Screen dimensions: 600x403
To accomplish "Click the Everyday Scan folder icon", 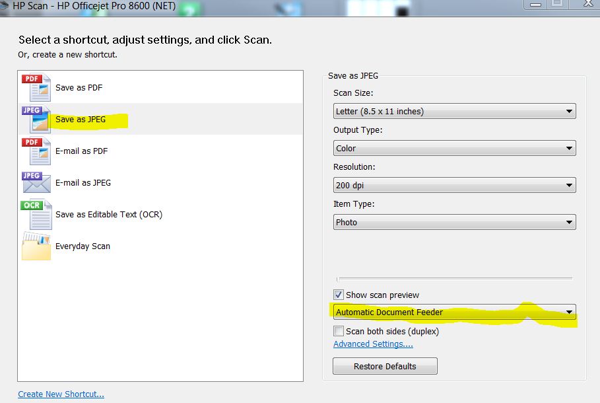I will pos(36,246).
